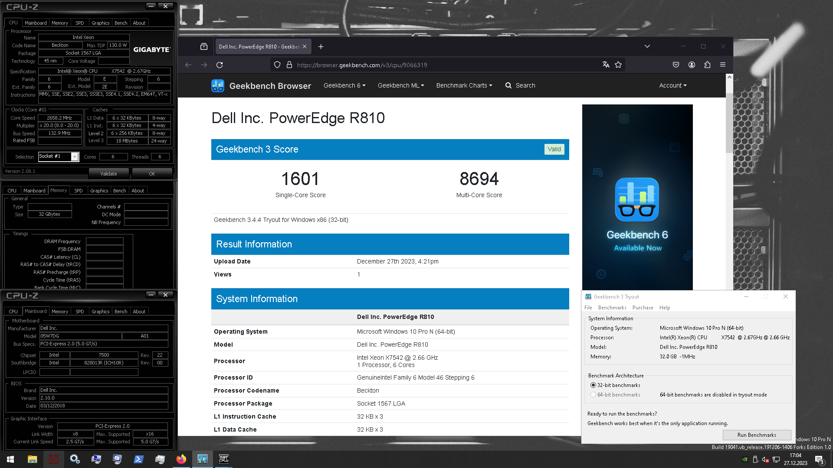Switch to Firefox in the taskbar
This screenshot has height=468, width=833.
181,459
